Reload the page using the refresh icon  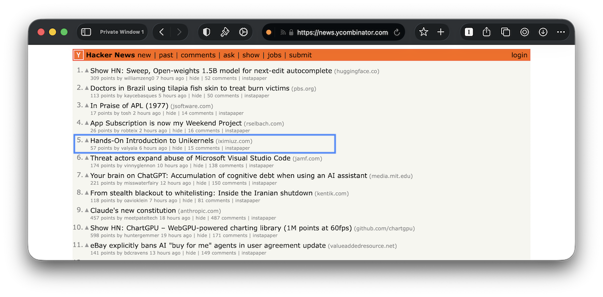point(396,32)
